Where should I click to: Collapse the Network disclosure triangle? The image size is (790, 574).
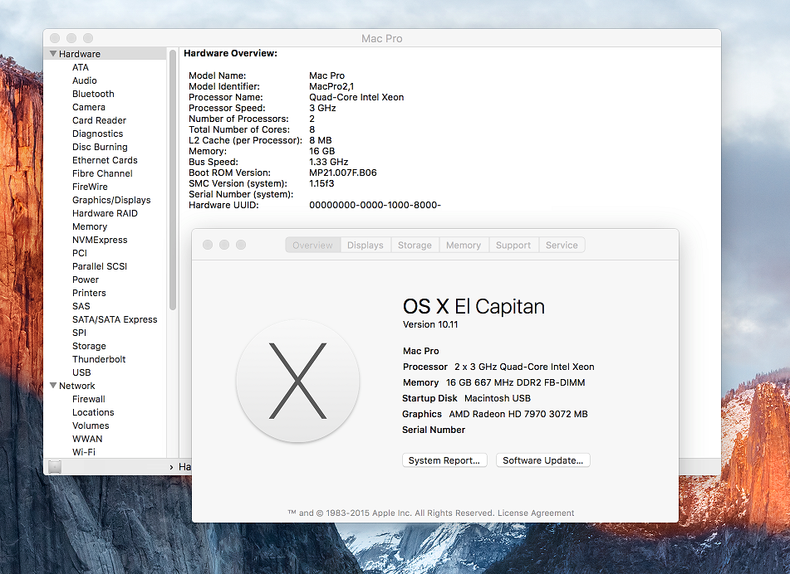click(53, 386)
